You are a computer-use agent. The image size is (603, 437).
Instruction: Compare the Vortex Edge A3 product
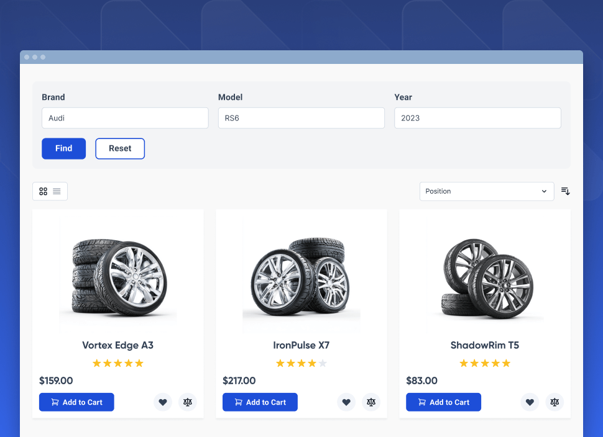tap(188, 402)
